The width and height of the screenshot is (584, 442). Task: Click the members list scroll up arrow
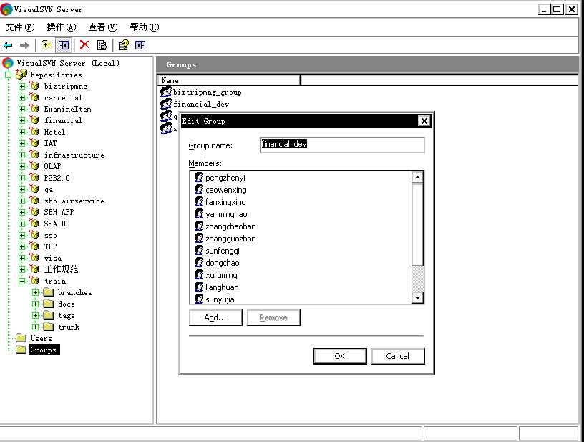[417, 178]
